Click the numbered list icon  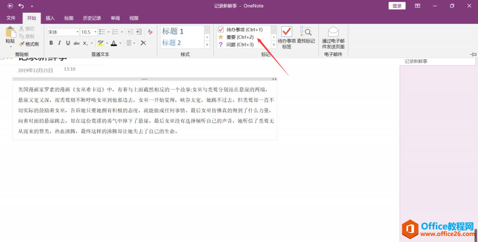[x=115, y=32]
